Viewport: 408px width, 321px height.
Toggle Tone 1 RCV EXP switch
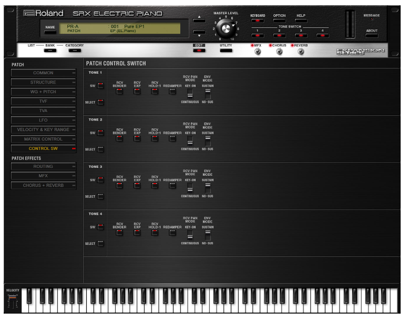[137, 92]
